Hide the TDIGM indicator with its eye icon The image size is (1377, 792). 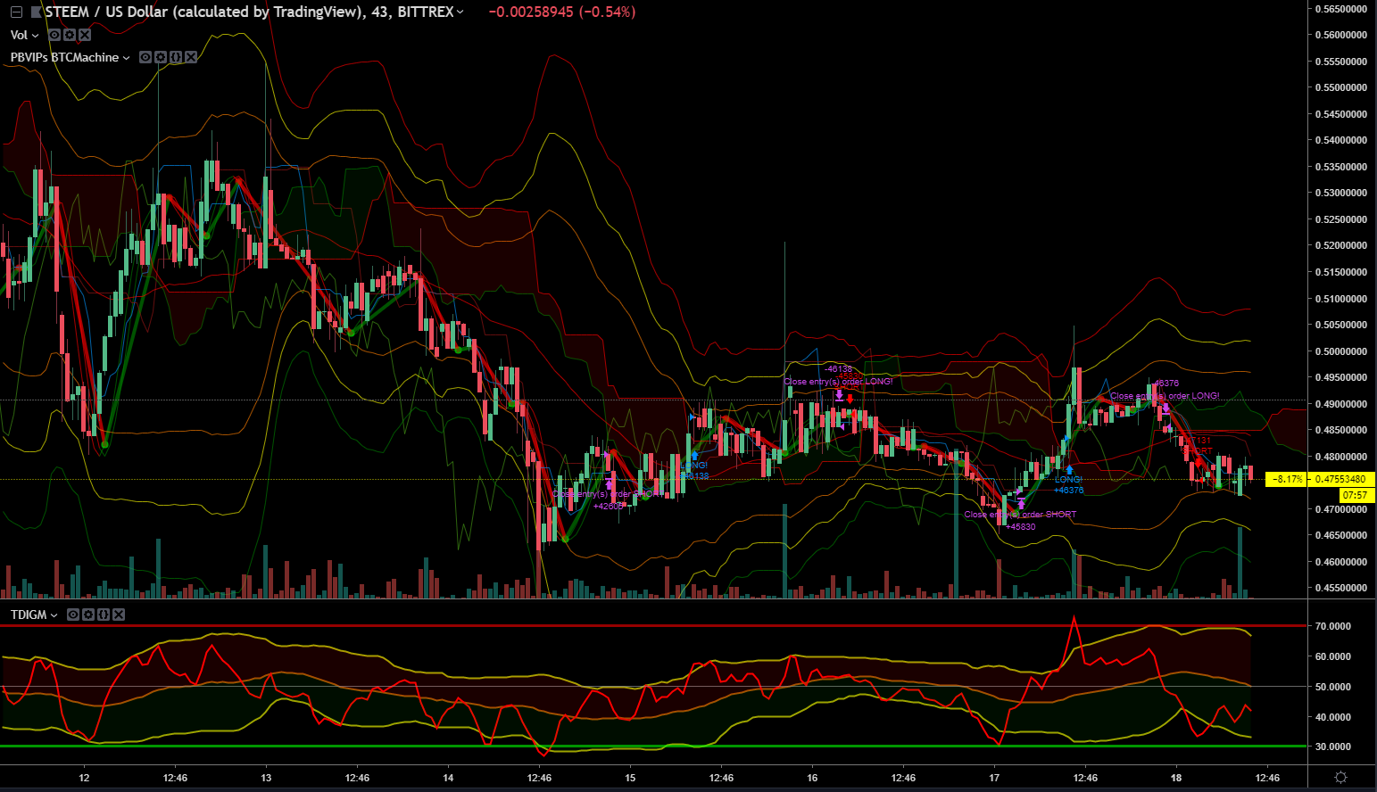click(73, 615)
